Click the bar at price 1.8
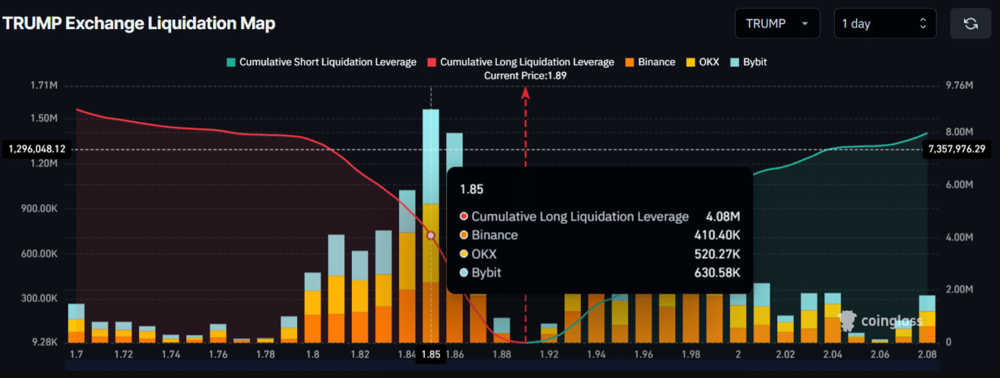 (313, 308)
